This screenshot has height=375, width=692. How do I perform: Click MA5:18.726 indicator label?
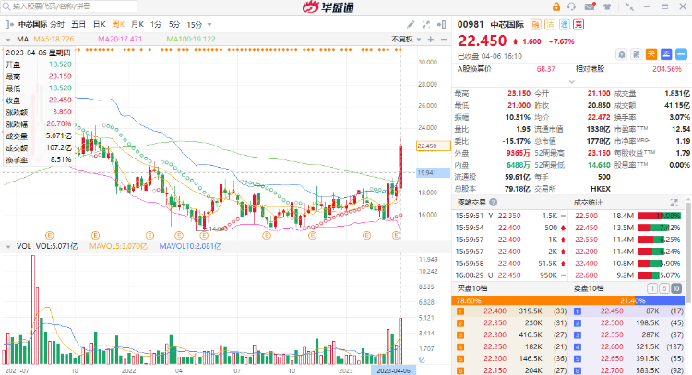pyautogui.click(x=54, y=40)
